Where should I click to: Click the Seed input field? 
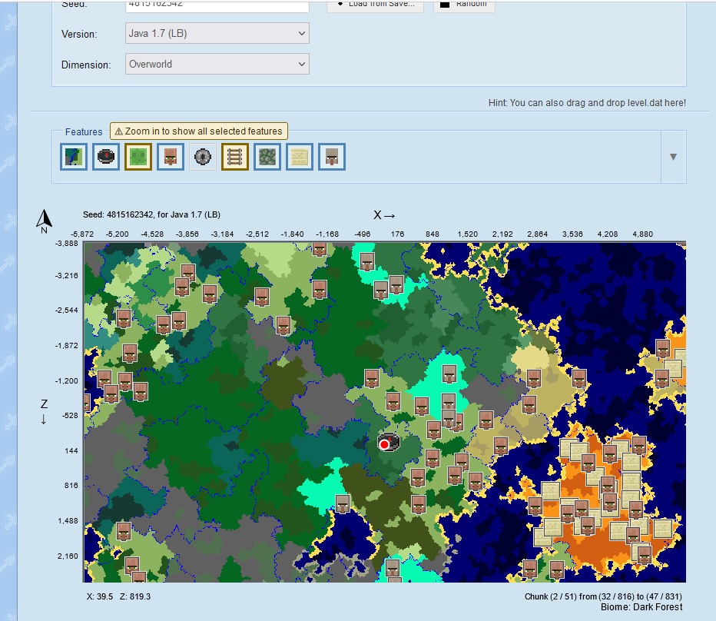(217, 5)
